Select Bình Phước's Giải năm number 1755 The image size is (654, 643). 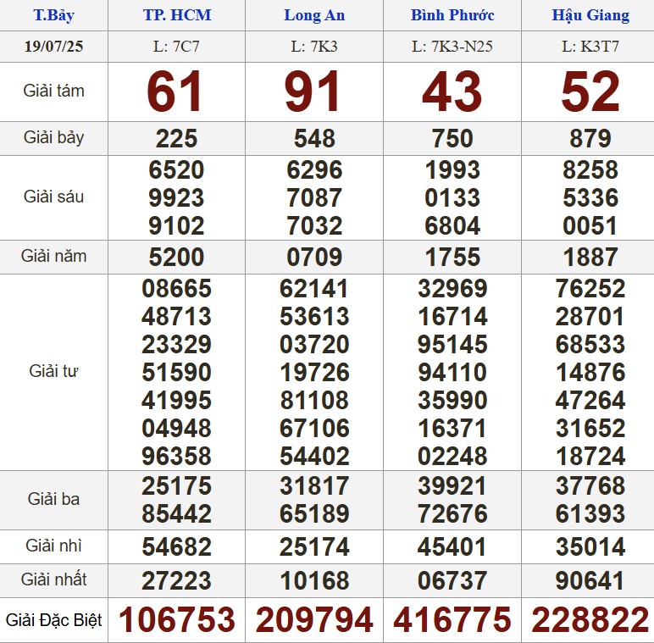(x=452, y=257)
